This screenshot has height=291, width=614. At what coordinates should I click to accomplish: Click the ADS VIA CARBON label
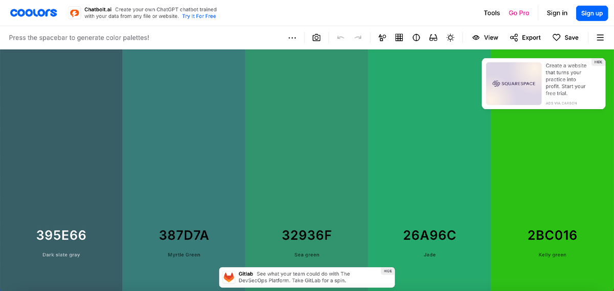pos(561,103)
